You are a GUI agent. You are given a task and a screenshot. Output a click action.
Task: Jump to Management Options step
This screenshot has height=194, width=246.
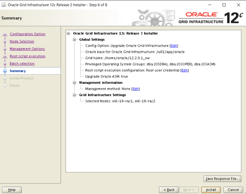coord(27,49)
